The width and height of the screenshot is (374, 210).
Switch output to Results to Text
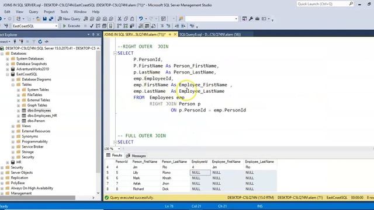coord(141,26)
